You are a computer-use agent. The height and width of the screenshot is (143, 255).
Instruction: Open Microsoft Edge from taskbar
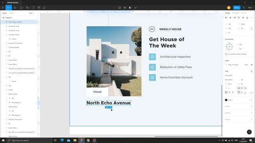(x=62, y=140)
